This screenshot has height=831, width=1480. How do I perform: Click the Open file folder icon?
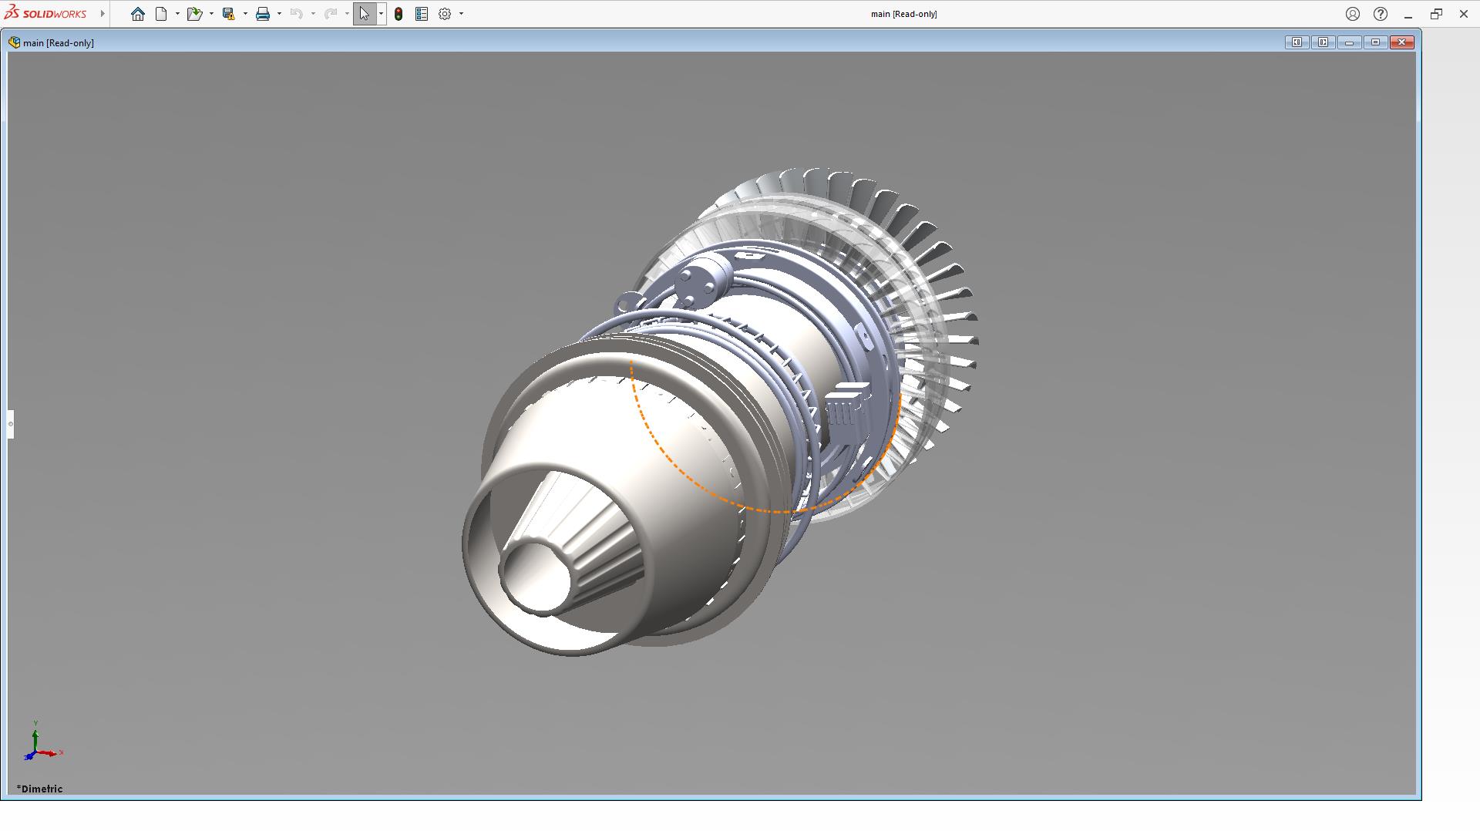coord(194,14)
